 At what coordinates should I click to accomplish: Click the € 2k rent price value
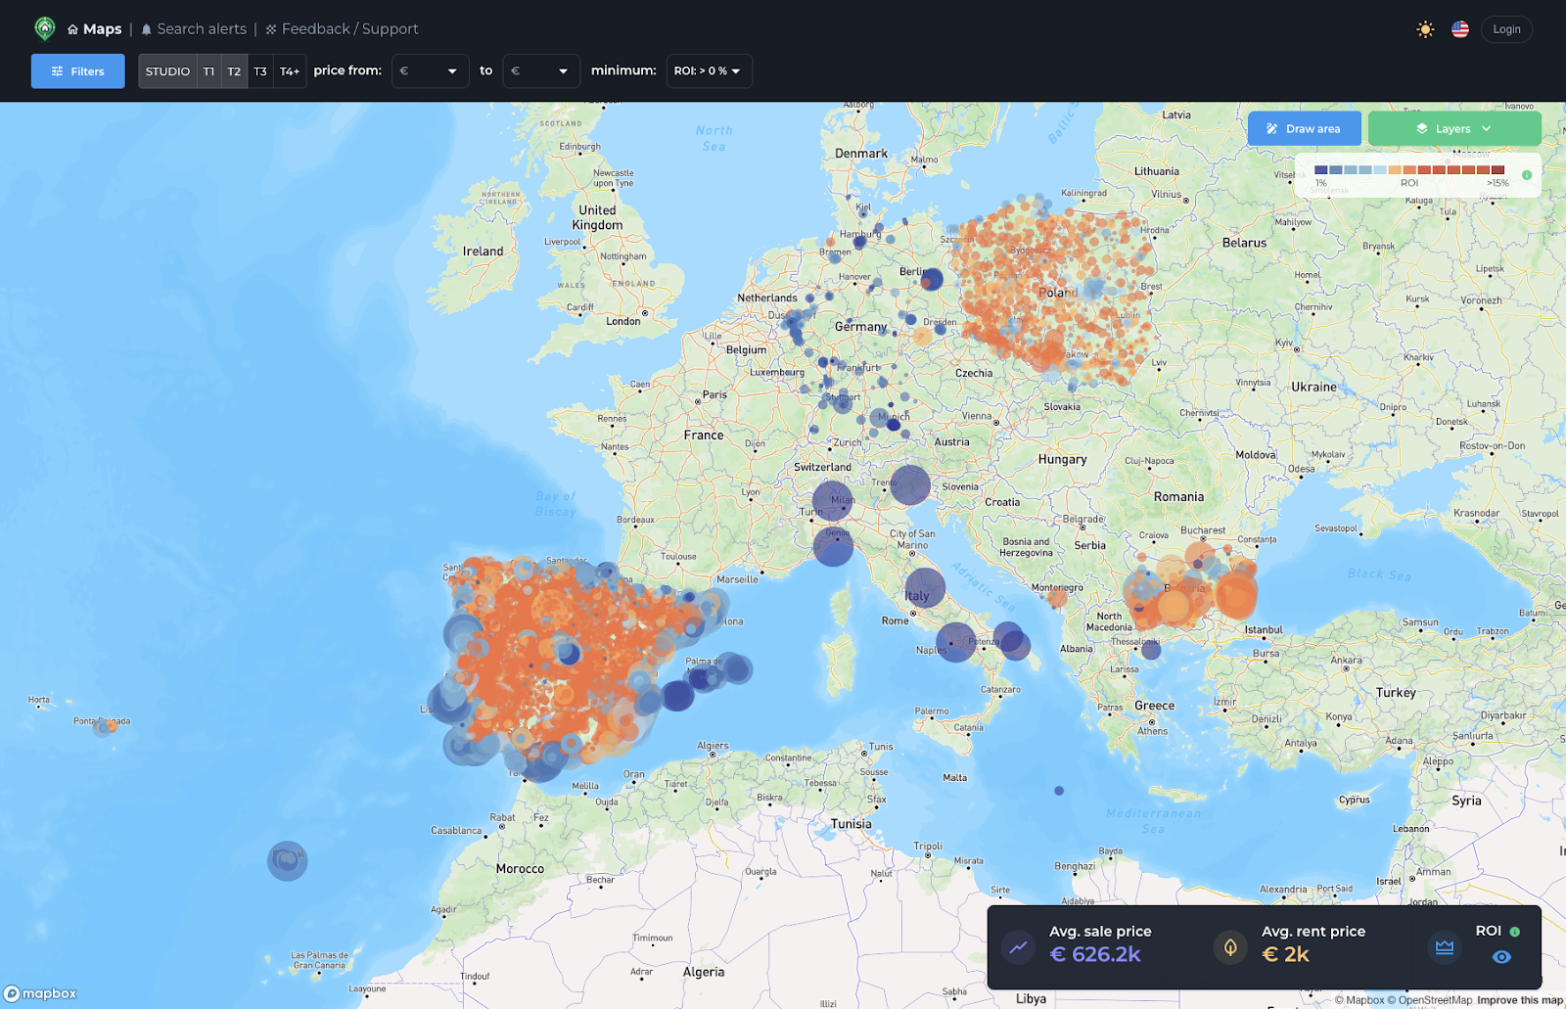(1285, 954)
